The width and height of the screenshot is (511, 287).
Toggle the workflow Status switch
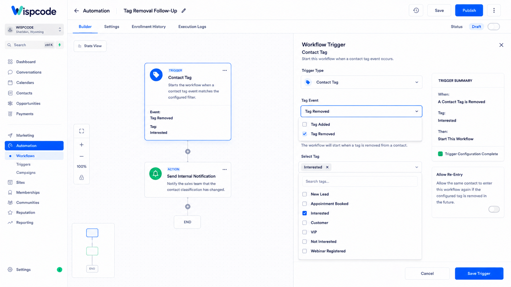pos(494,27)
